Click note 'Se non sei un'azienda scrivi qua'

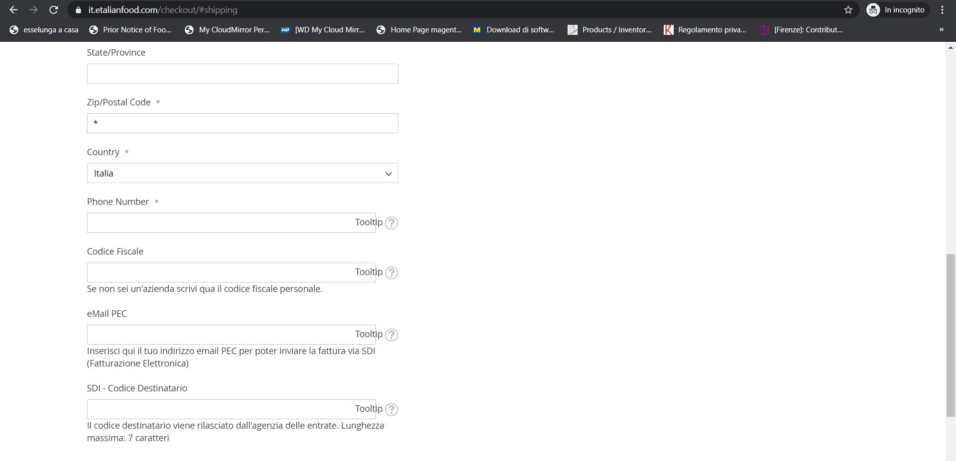205,289
